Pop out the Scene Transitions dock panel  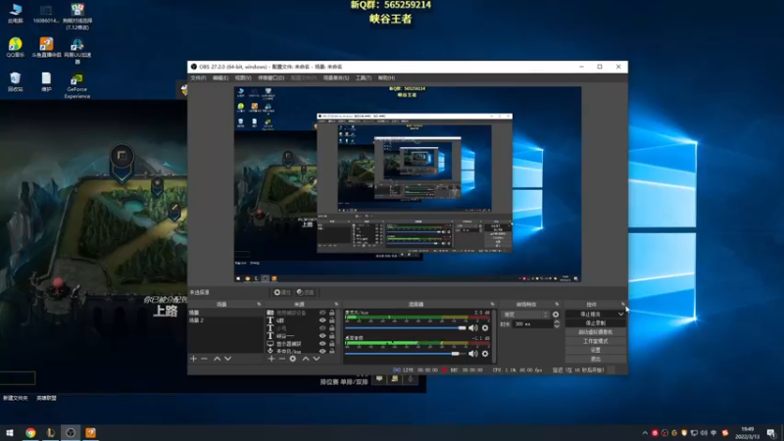tap(557, 304)
